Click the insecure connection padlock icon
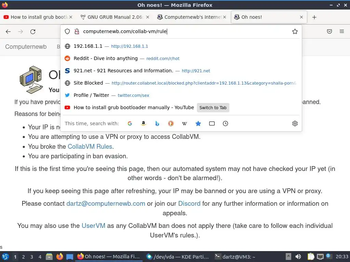Image resolution: width=350 pixels, height=262 pixels. 77,31
